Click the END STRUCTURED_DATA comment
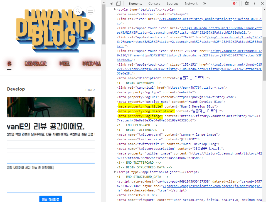This screenshot has width=266, height=202. (x=142, y=177)
